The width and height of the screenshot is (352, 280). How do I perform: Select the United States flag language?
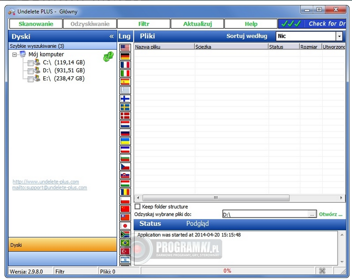(x=125, y=48)
